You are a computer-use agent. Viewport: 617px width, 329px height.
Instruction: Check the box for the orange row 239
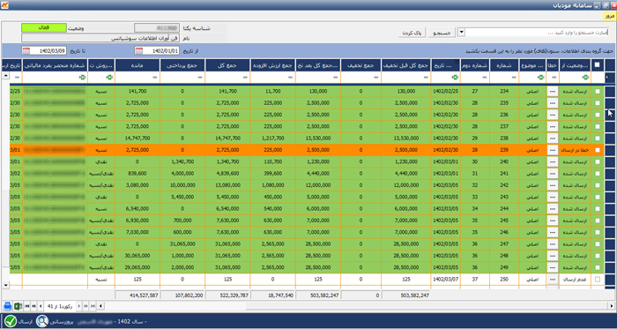point(598,150)
